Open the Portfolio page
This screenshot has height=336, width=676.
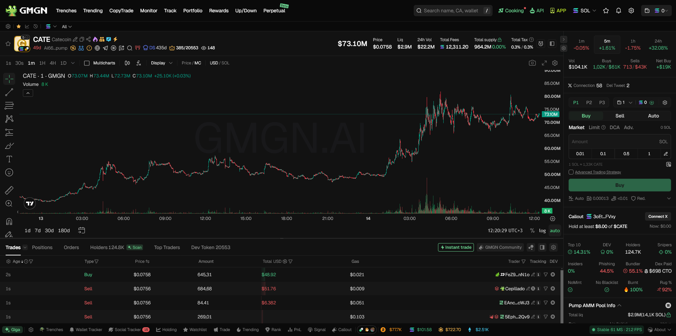(x=193, y=11)
